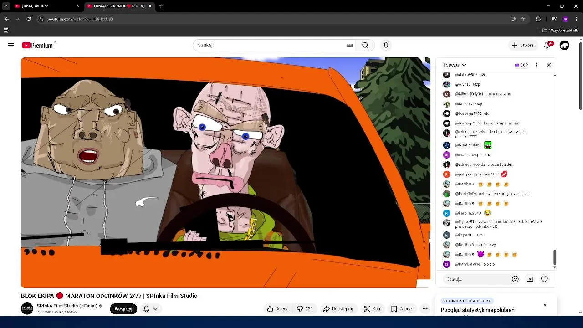Image resolution: width=583 pixels, height=328 pixels.
Task: View site information in the address bar
Action: click(x=41, y=19)
